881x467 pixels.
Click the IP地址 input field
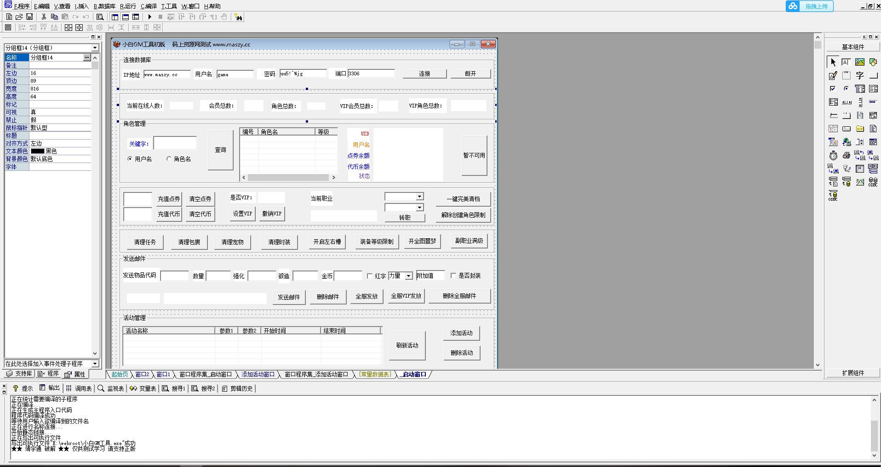pos(167,74)
